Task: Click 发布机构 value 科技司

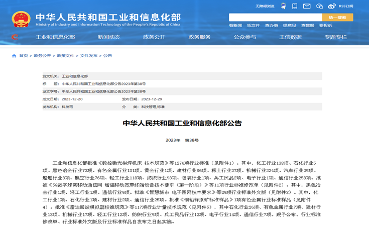Action: pos(67,107)
